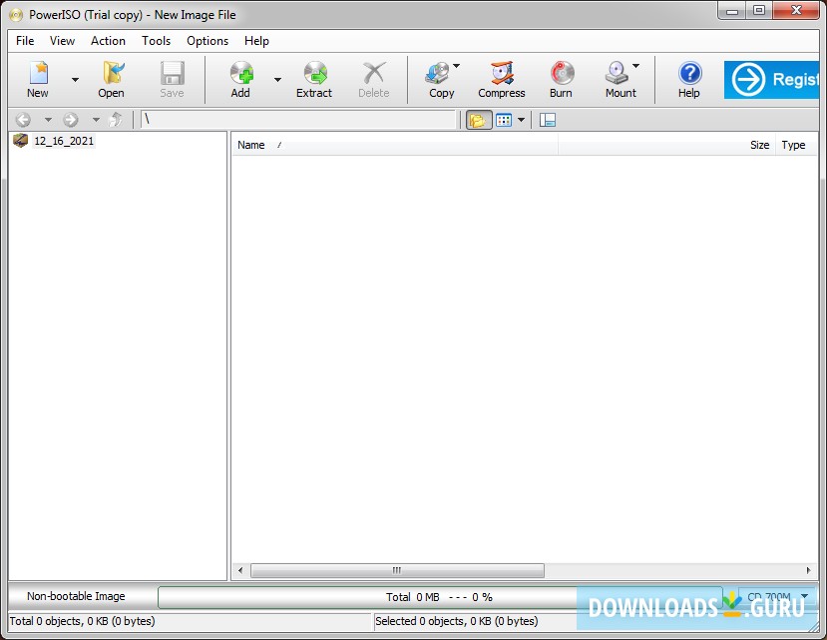This screenshot has width=827, height=640.
Task: Click the scroll right arrow
Action: [808, 570]
